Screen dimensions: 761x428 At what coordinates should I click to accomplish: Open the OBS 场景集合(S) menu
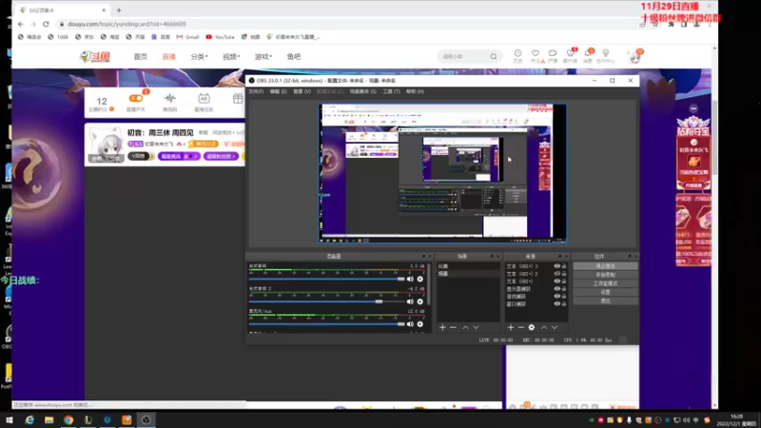click(362, 91)
